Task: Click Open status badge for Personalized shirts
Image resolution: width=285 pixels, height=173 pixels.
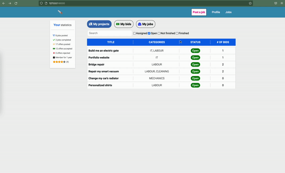Action: 195,86
